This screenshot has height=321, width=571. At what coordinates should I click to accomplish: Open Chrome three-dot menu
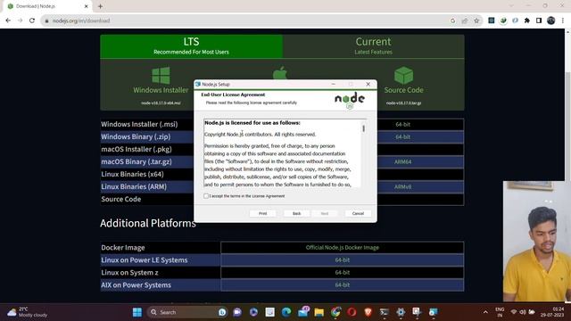coord(563,21)
